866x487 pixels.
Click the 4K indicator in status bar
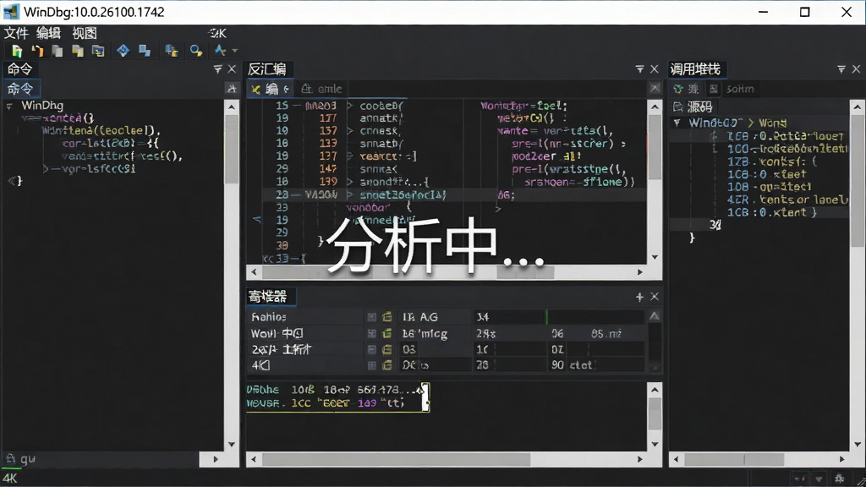click(x=10, y=479)
